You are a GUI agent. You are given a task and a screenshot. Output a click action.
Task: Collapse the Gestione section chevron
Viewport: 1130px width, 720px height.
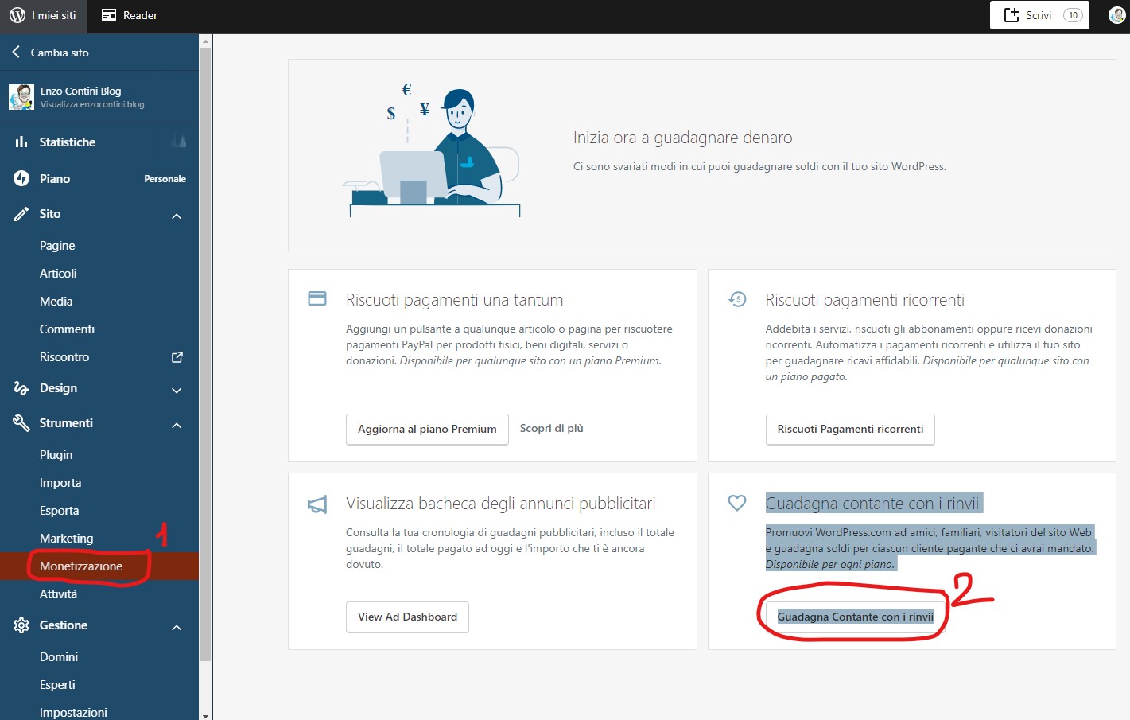[177, 627]
